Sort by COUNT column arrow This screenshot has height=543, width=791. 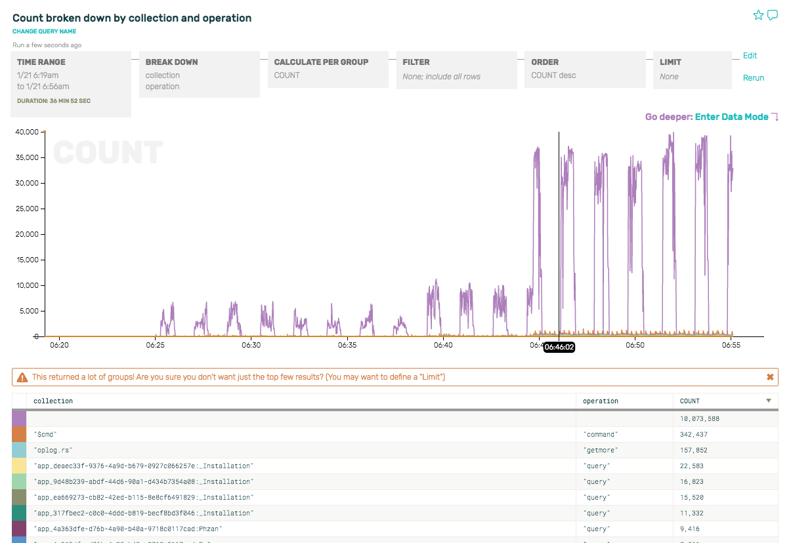pyautogui.click(x=769, y=401)
